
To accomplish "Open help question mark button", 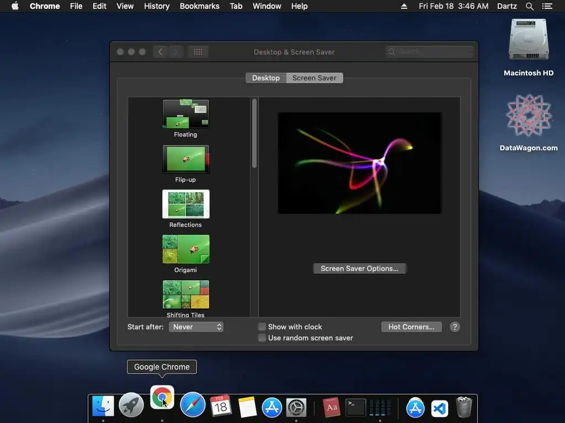I will [455, 327].
